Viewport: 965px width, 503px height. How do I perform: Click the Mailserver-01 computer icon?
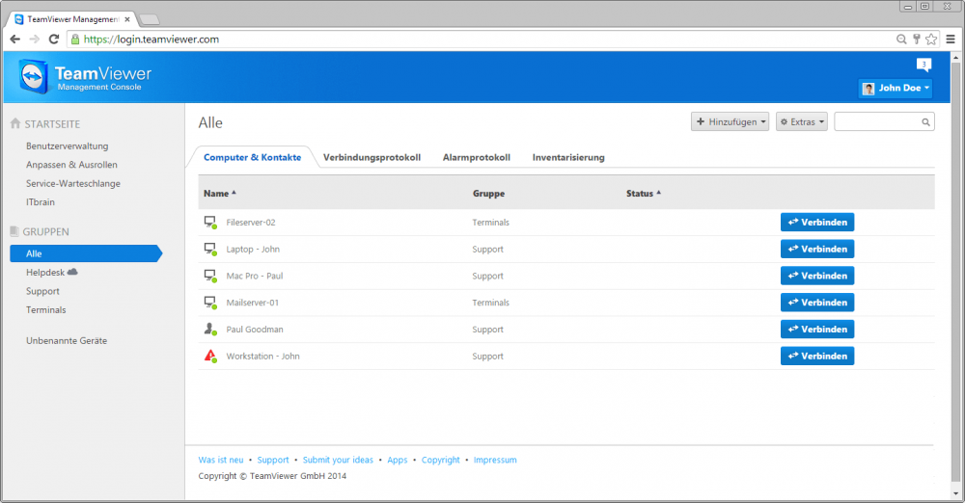210,303
